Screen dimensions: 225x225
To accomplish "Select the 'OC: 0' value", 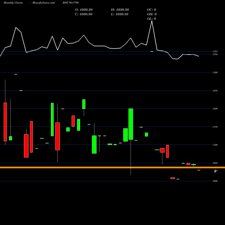I will click(x=152, y=10).
